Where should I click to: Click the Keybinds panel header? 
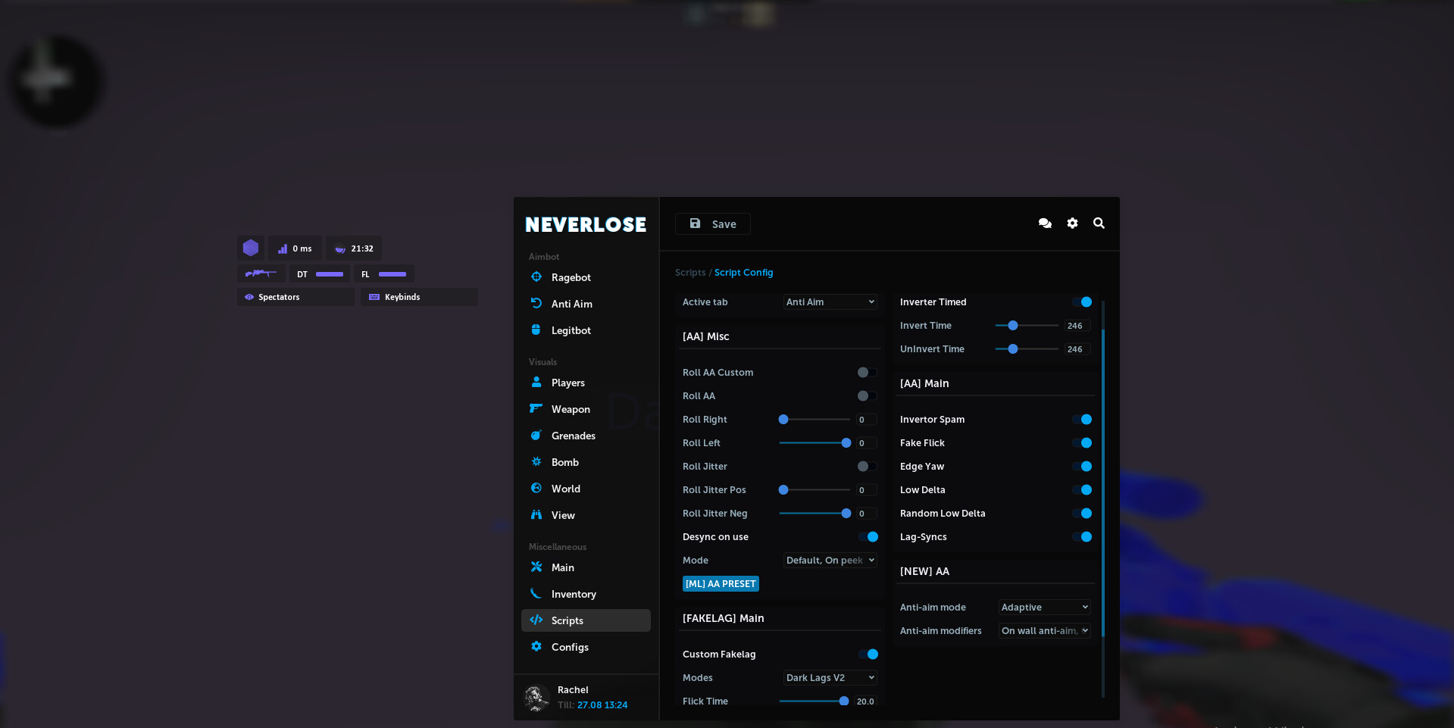pyautogui.click(x=419, y=297)
